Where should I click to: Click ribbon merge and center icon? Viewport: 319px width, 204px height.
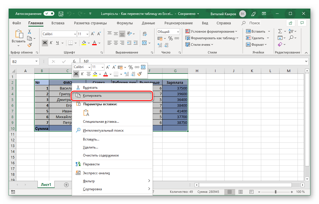click(144, 43)
